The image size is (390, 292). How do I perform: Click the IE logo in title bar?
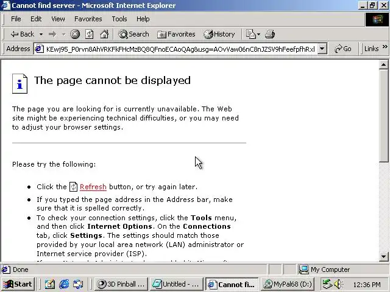[x=5, y=5]
